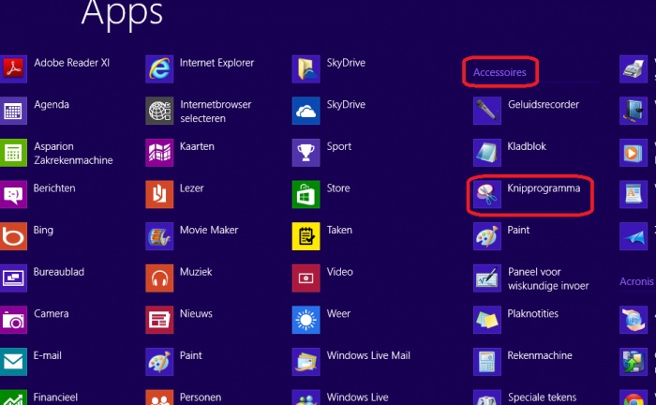The height and width of the screenshot is (405, 656).
Task: Open SkyDrive with the folder icon
Action: click(329, 68)
